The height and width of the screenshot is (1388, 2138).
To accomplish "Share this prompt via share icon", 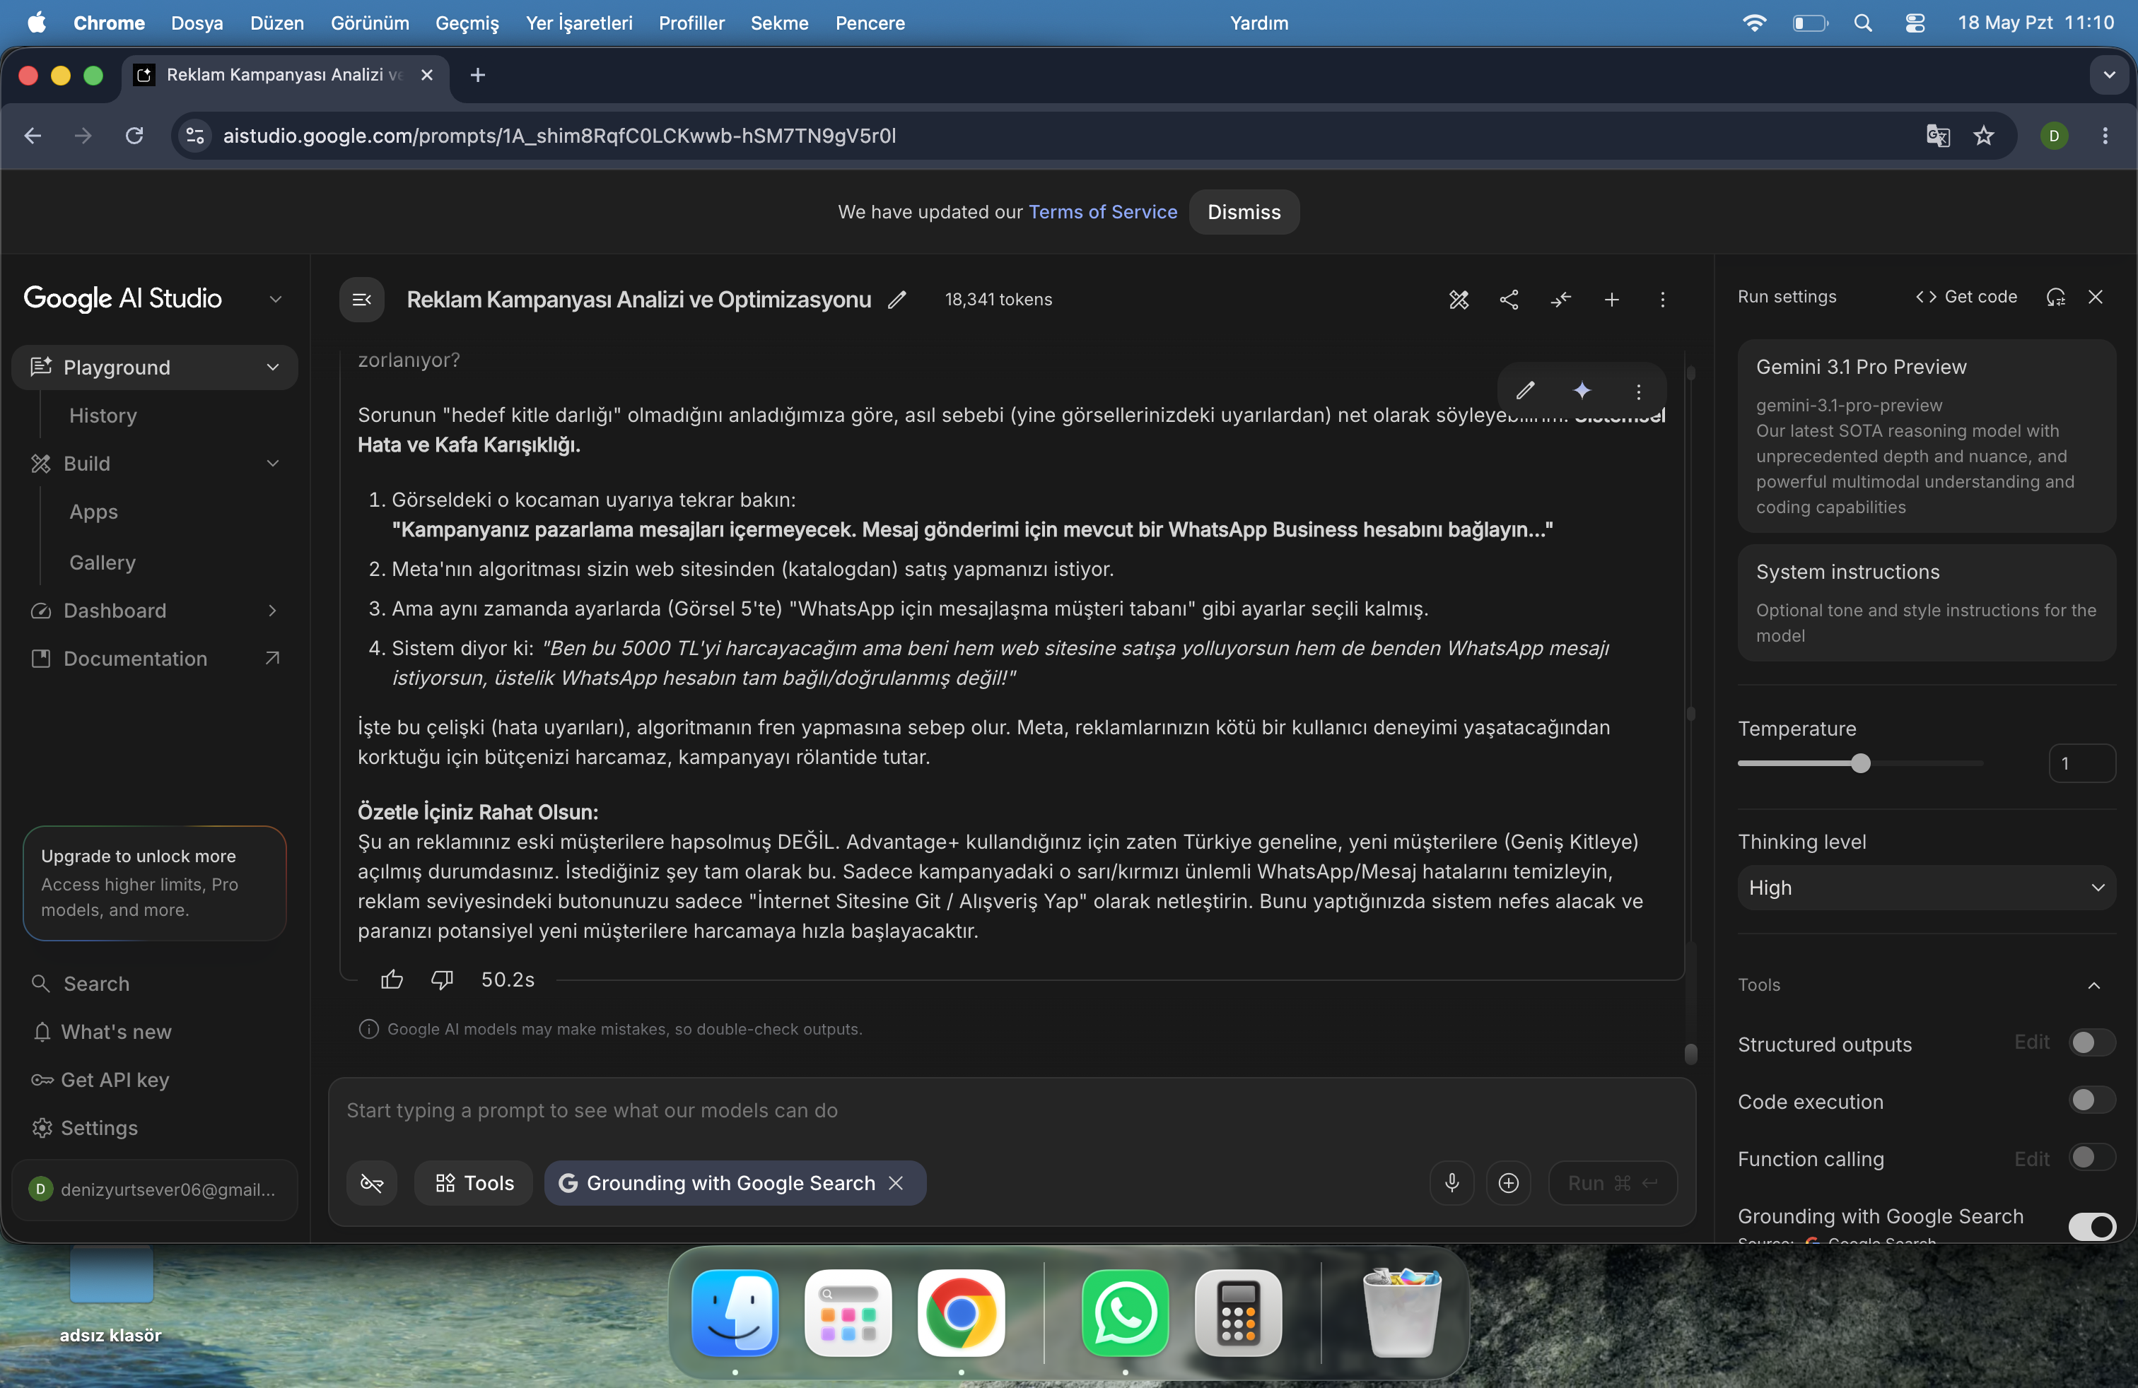I will pyautogui.click(x=1509, y=300).
